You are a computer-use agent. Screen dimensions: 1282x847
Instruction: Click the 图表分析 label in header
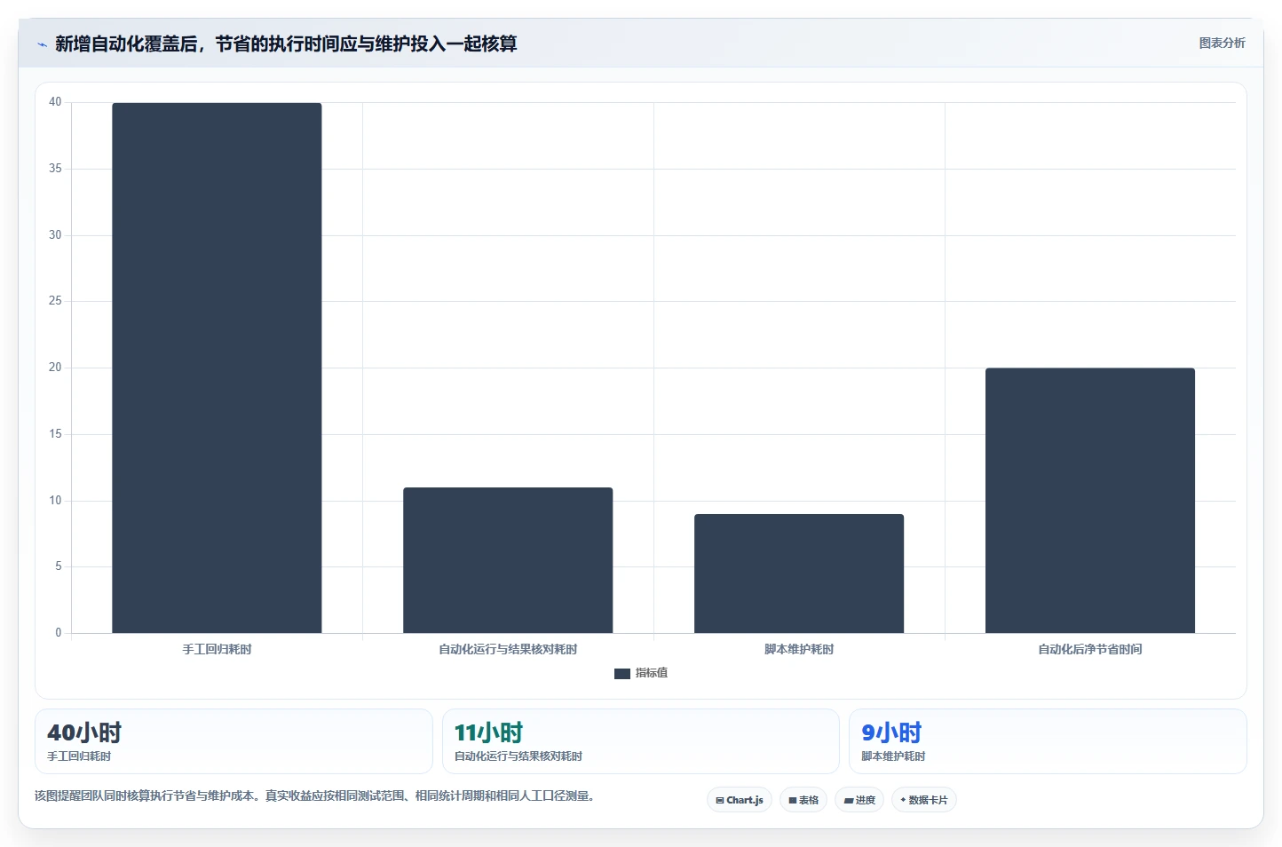coord(1222,43)
